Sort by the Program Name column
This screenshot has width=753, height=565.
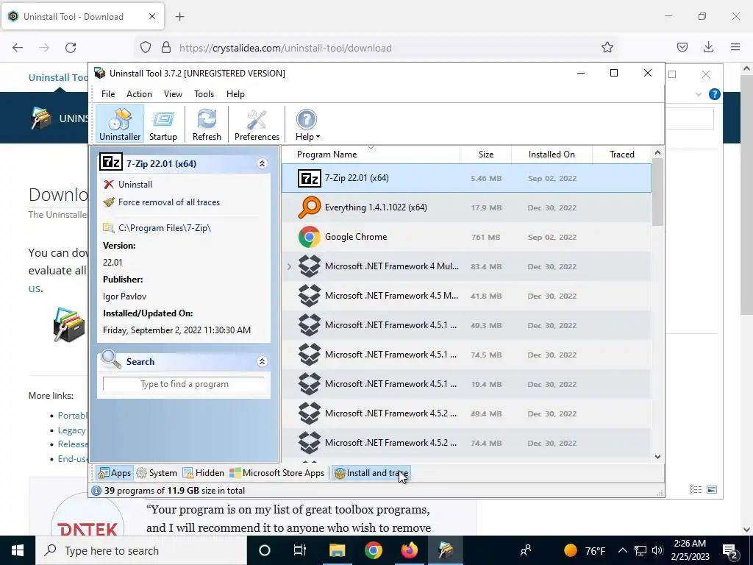coord(371,154)
